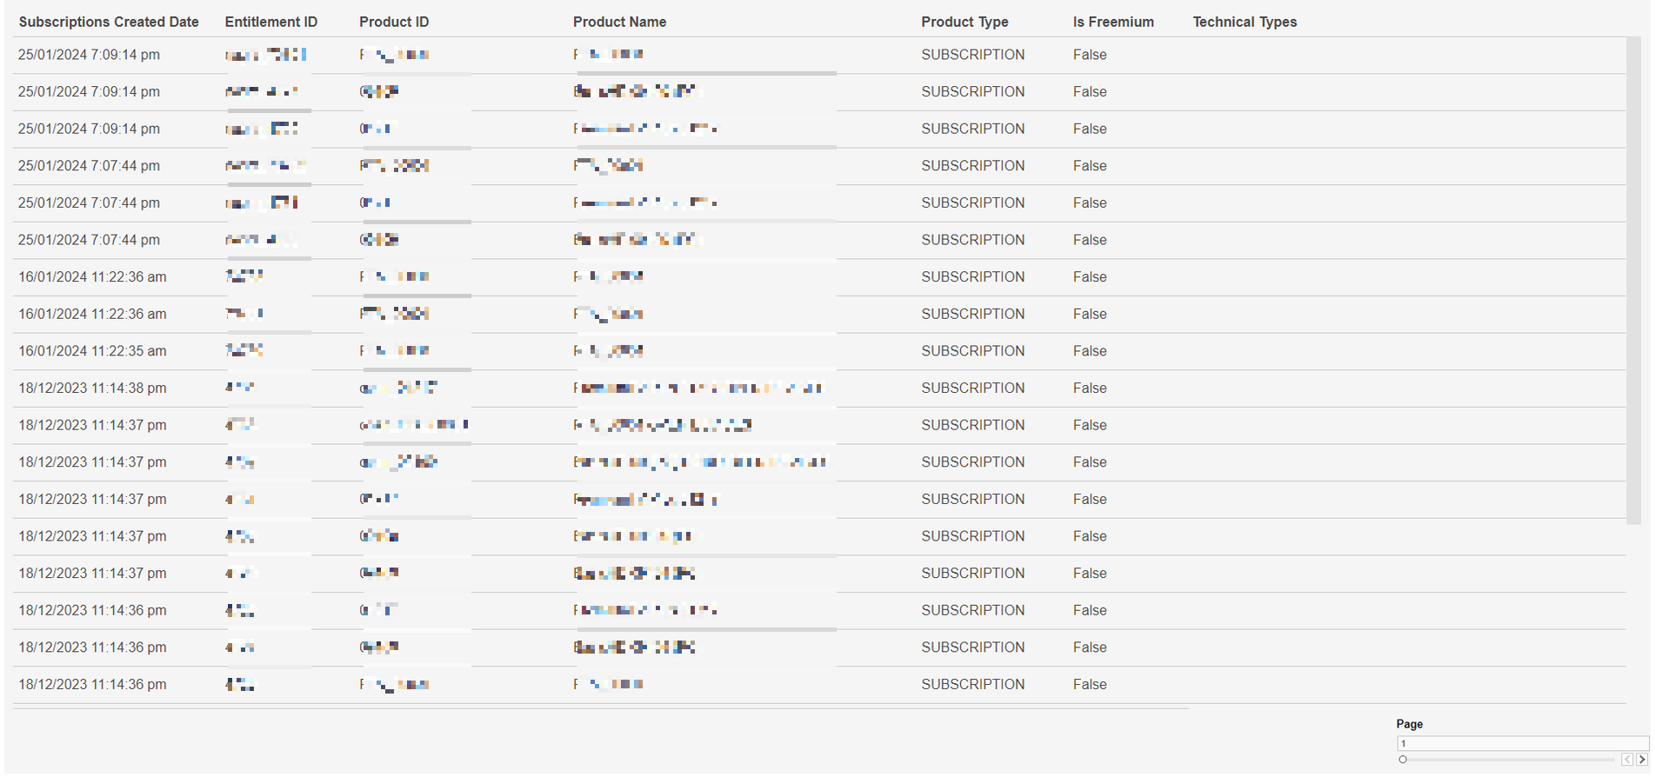Viewport: 1655px width, 777px height.
Task: Select the Product Type column header
Action: point(964,22)
